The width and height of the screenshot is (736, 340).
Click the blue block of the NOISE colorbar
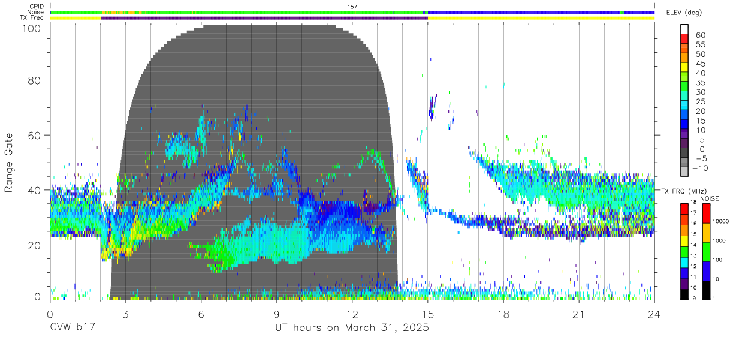point(706,271)
